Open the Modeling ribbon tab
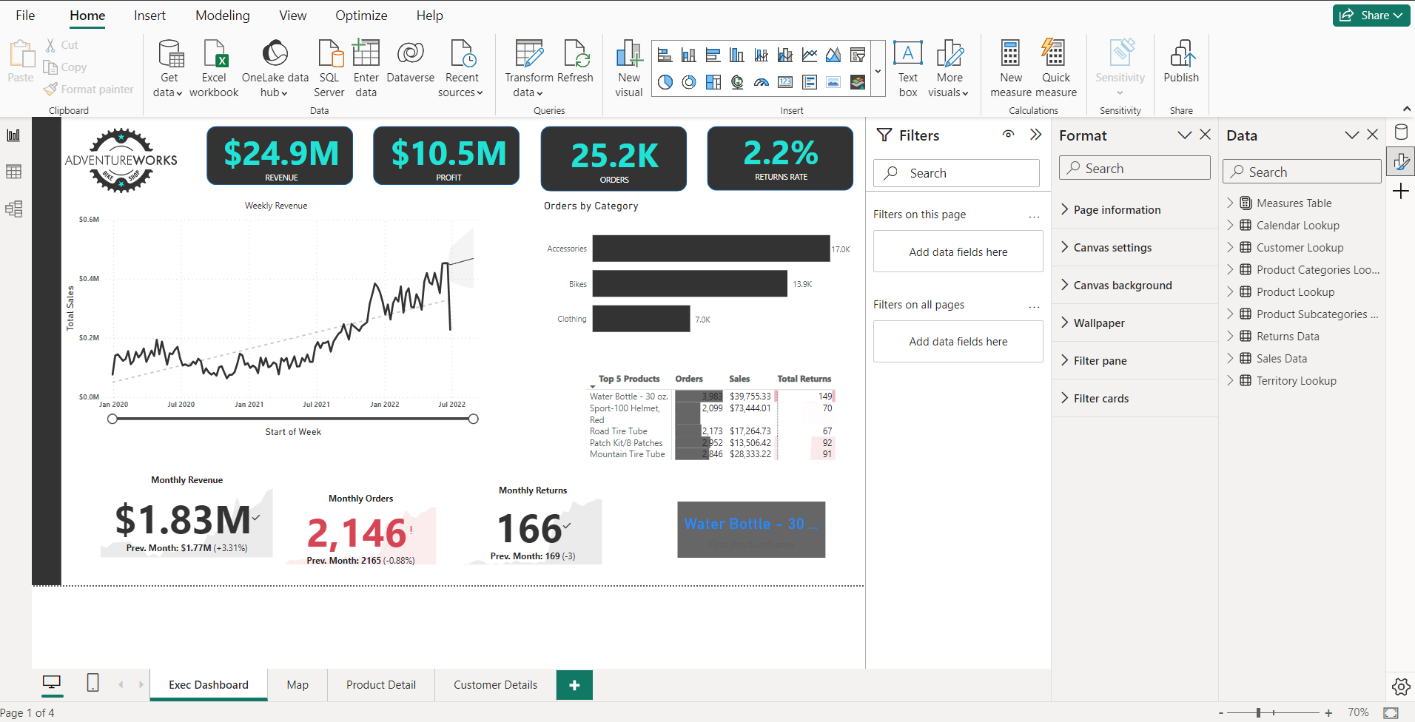Screen dimensions: 1415x722 [x=222, y=16]
